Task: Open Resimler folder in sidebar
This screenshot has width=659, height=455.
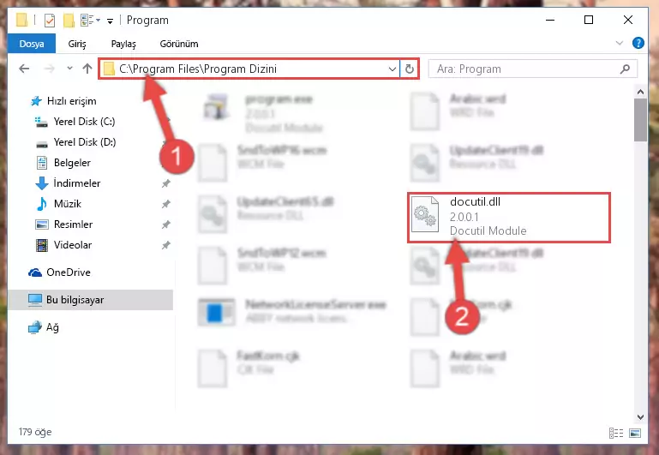Action: tap(73, 225)
